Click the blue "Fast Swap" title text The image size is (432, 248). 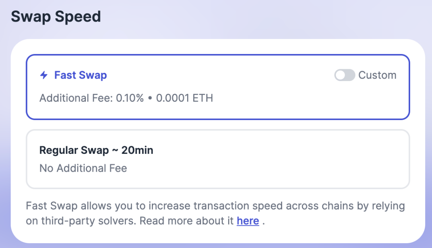pos(80,75)
